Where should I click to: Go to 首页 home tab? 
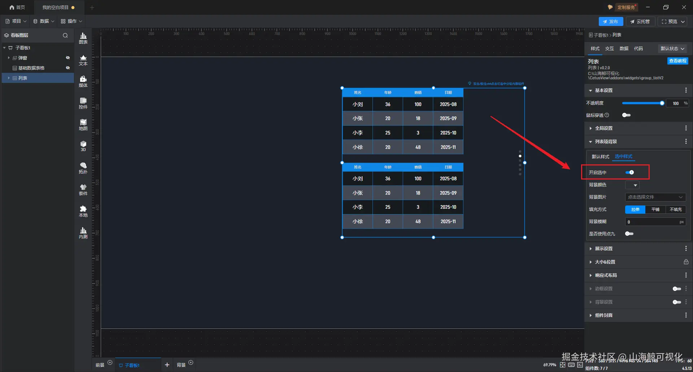click(17, 7)
